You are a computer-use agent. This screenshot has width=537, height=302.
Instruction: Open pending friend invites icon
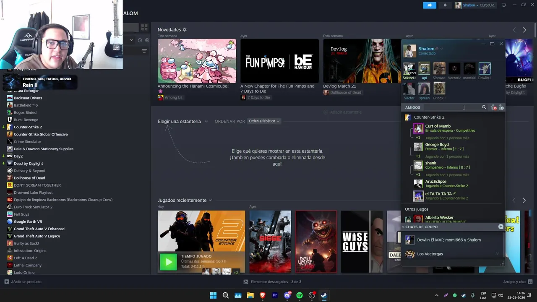click(493, 107)
